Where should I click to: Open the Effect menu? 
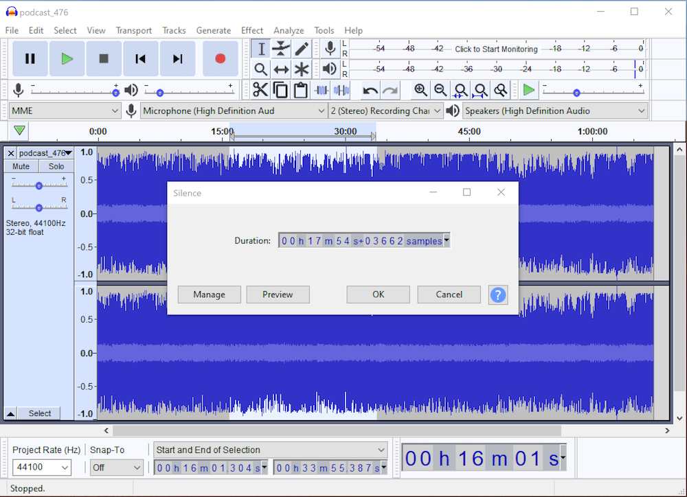[x=251, y=30]
